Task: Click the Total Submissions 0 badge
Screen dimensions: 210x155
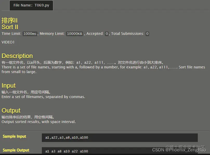Action: (x=147, y=34)
